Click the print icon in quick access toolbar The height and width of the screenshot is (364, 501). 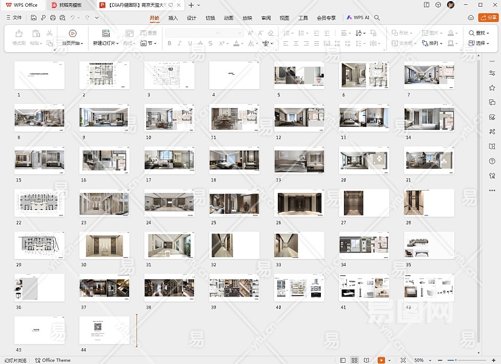(53, 18)
